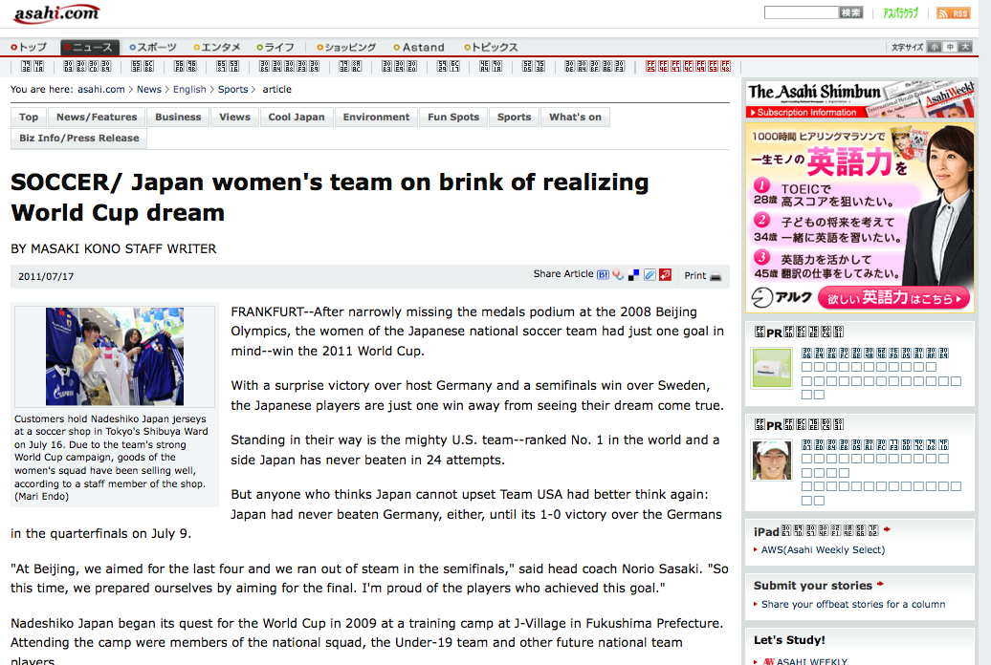Click the 検索 search button
The height and width of the screenshot is (665, 991).
850,12
